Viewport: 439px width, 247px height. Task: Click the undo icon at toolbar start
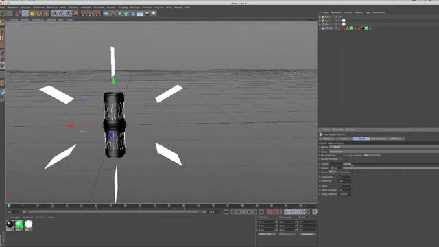coord(3,14)
